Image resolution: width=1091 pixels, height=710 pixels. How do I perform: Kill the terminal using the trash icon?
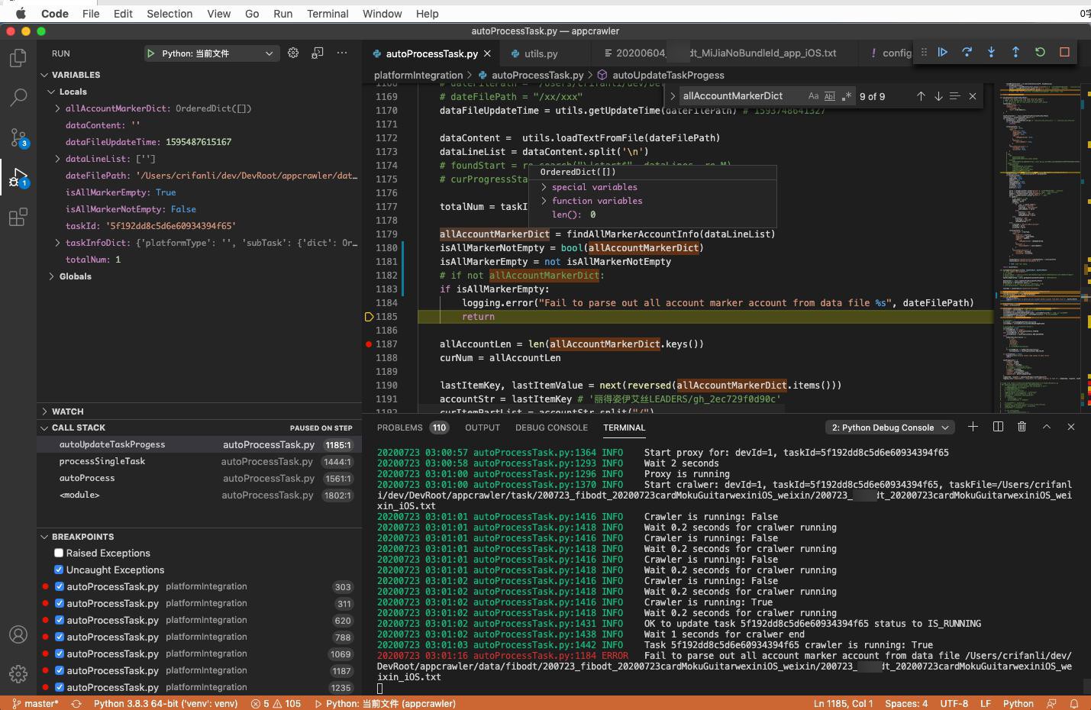[1022, 427]
